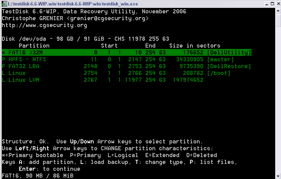Click the http://www.cgsecurity.org URL text

pos(44,25)
